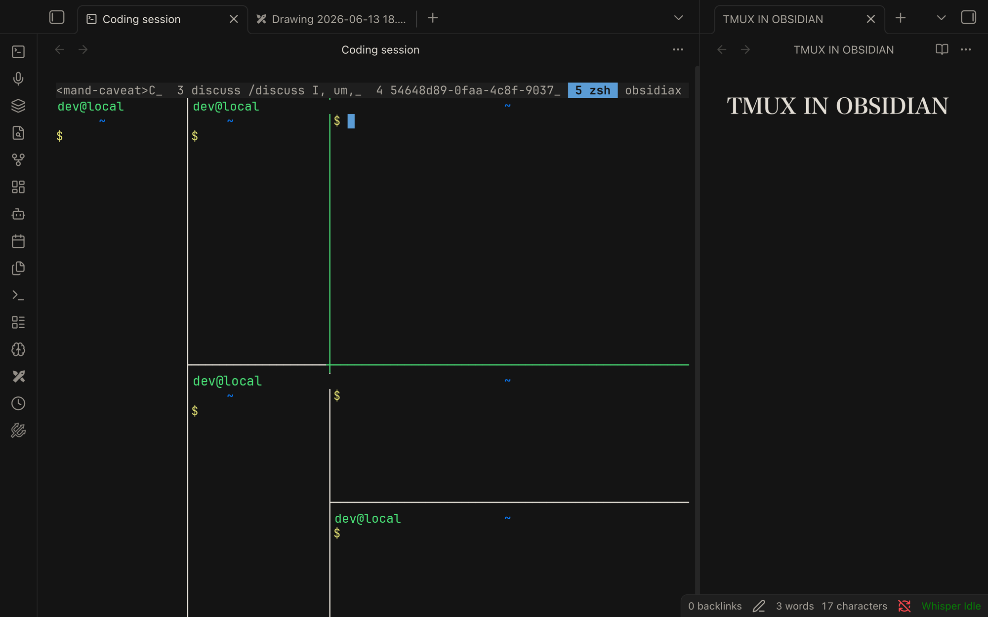Viewport: 988px width, 617px height.
Task: Start voice recording with microphone icon
Action: pos(18,79)
